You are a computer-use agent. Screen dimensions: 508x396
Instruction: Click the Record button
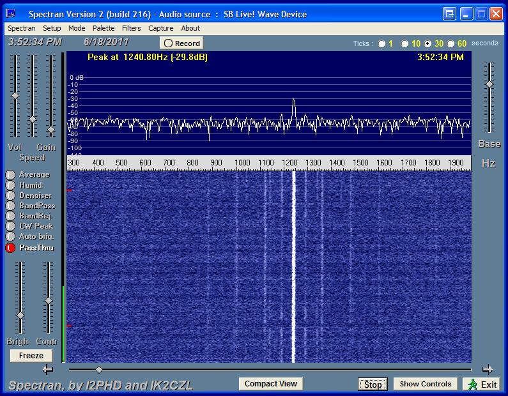click(181, 43)
